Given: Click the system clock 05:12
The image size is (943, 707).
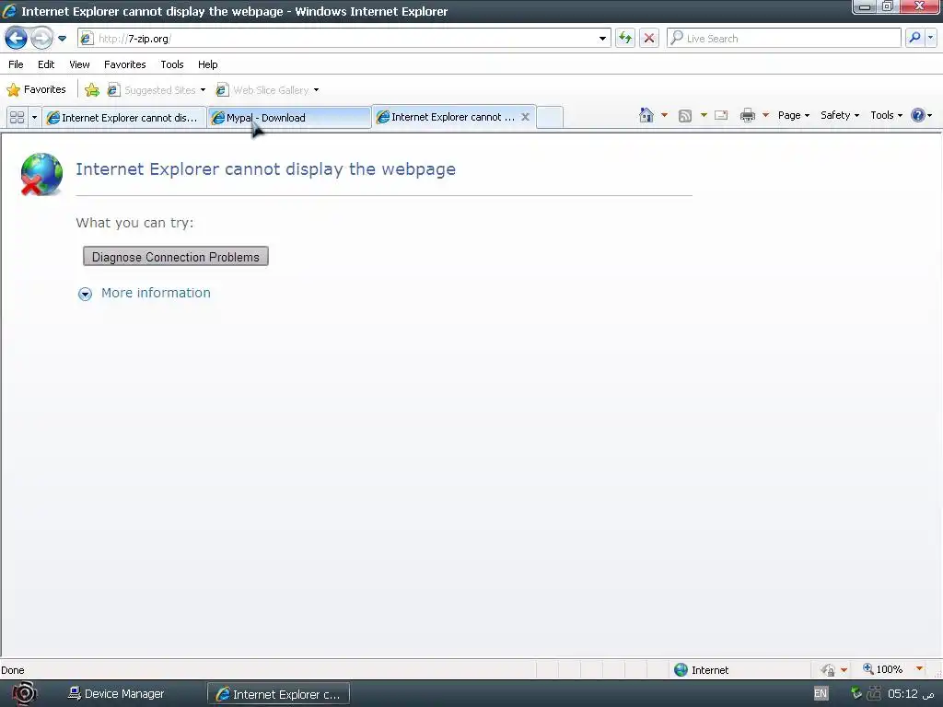Looking at the screenshot, I should point(911,694).
